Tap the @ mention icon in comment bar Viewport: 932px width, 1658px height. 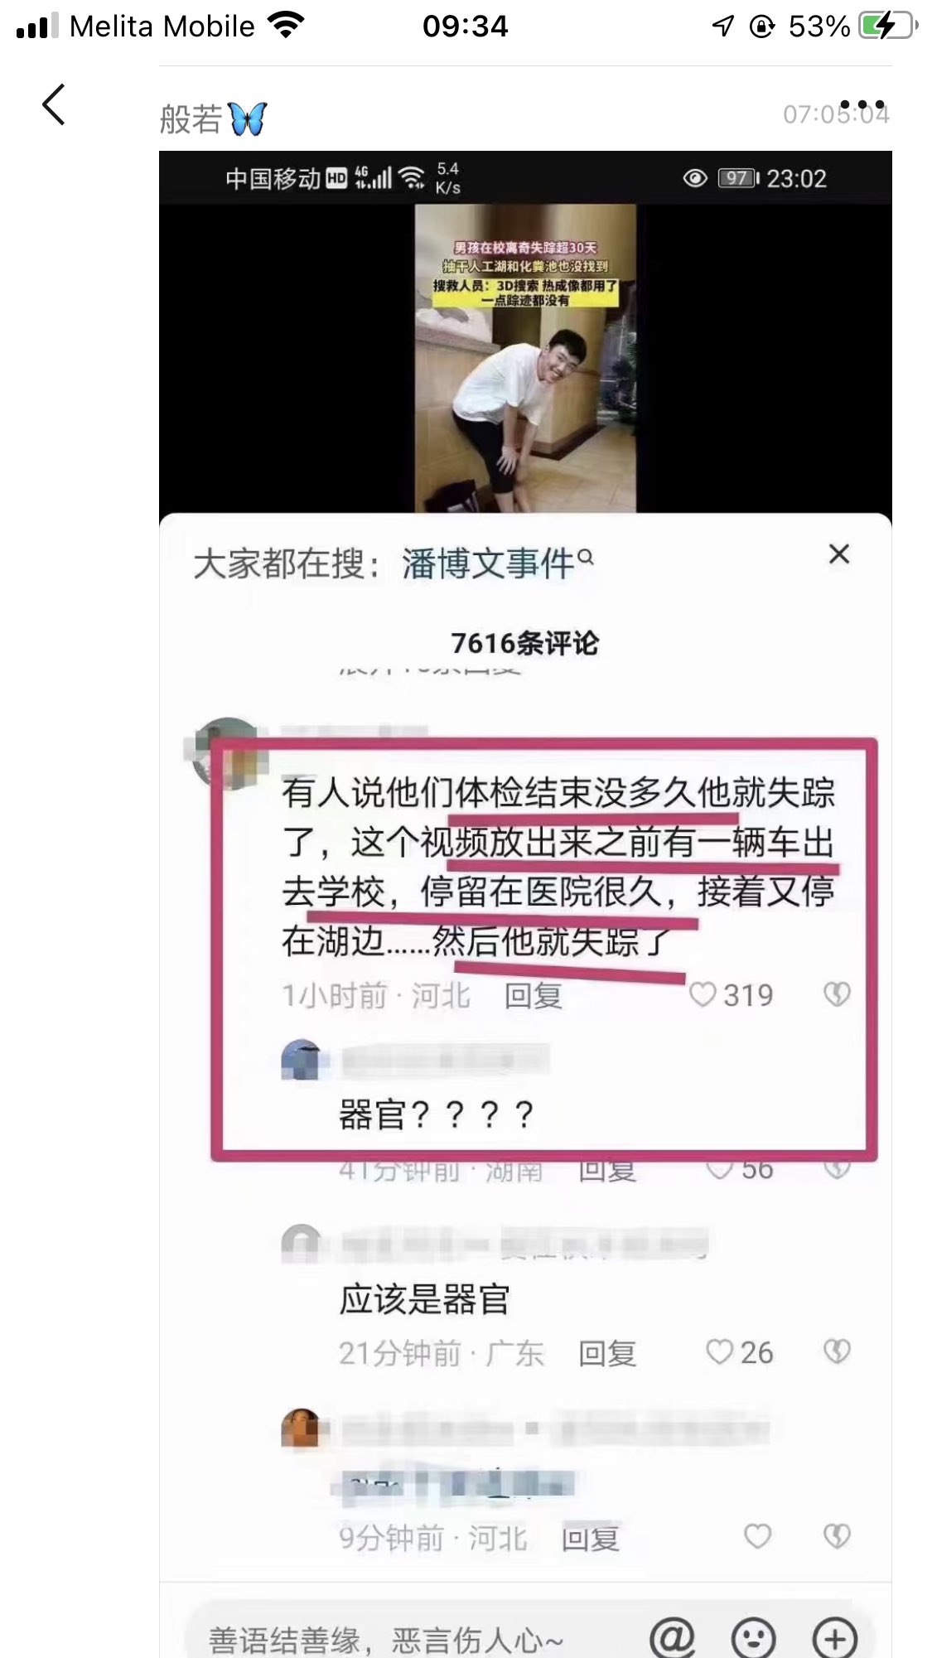click(672, 1637)
